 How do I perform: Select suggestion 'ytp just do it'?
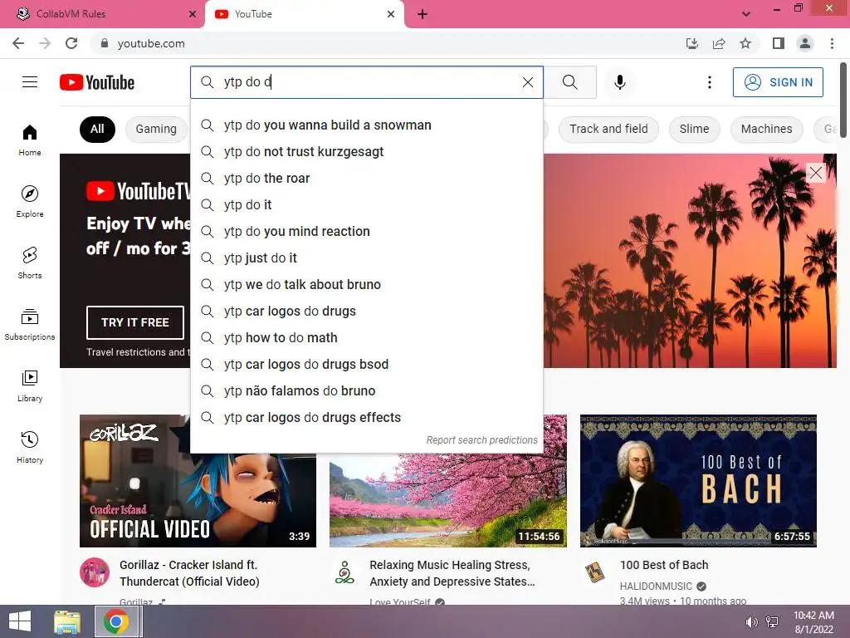366,258
